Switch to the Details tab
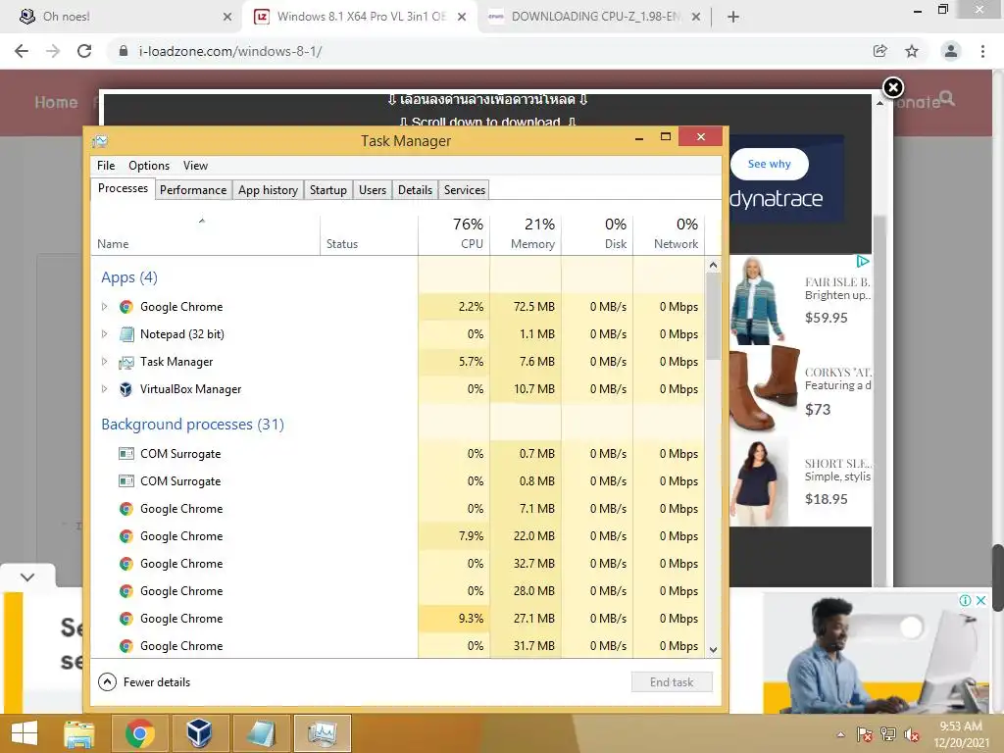This screenshot has height=753, width=1004. coord(415,190)
